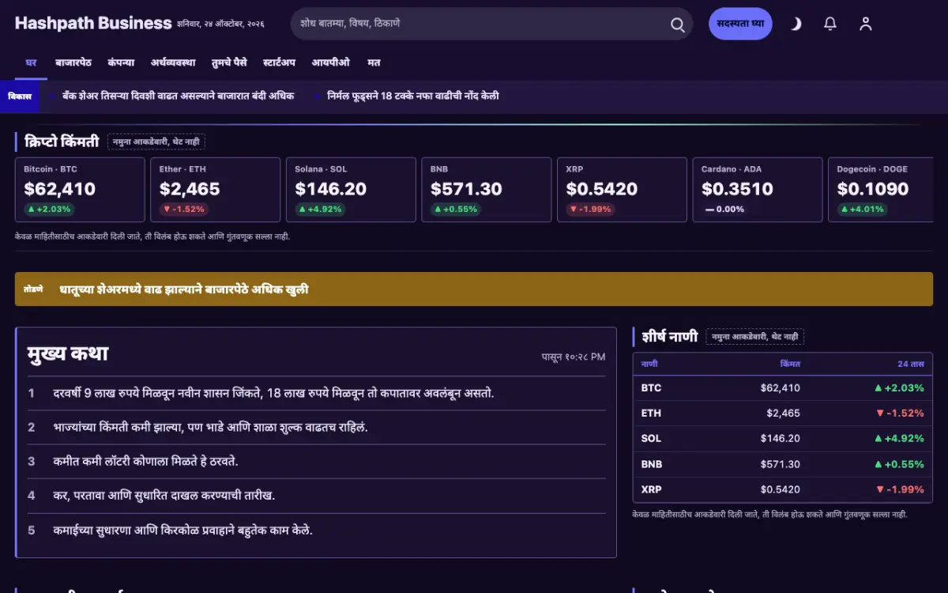This screenshot has height=593, width=948.
Task: Open the BNB price card
Action: pyautogui.click(x=487, y=190)
